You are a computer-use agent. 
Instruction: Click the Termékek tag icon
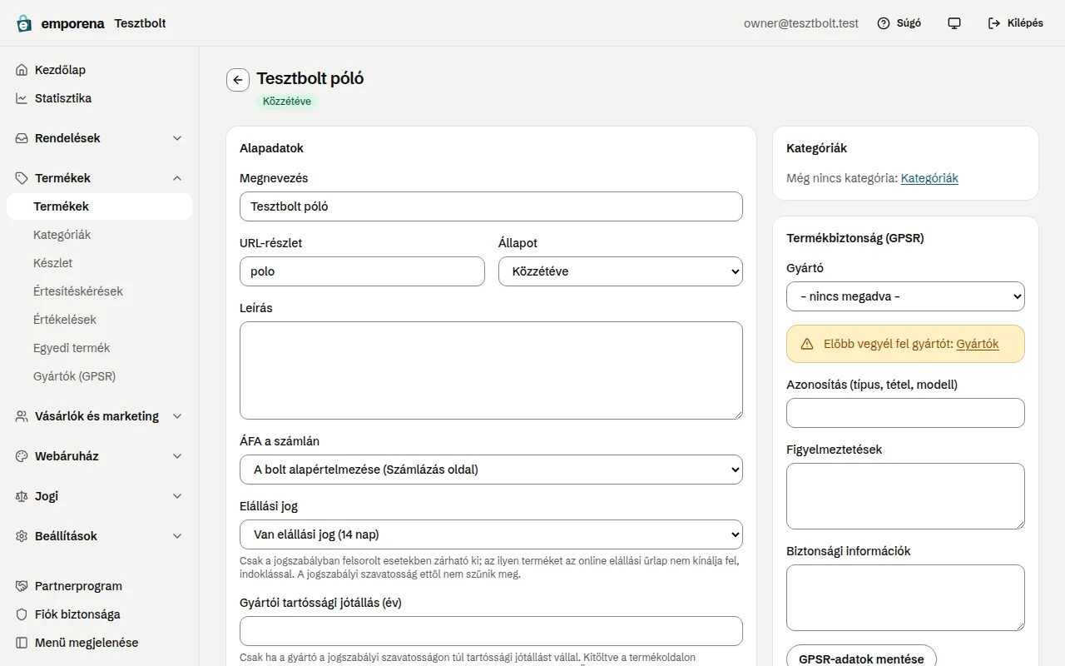pos(22,178)
